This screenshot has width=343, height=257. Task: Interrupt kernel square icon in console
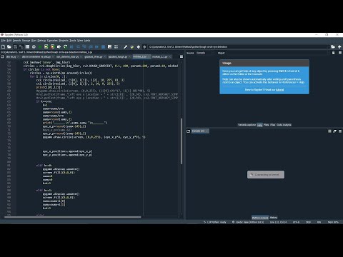pos(329,131)
